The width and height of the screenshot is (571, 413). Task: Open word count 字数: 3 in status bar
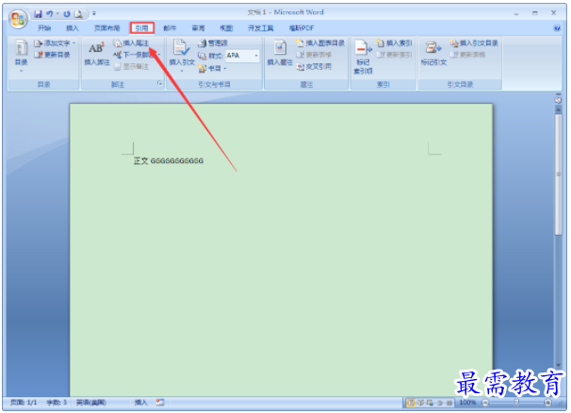[x=57, y=403]
